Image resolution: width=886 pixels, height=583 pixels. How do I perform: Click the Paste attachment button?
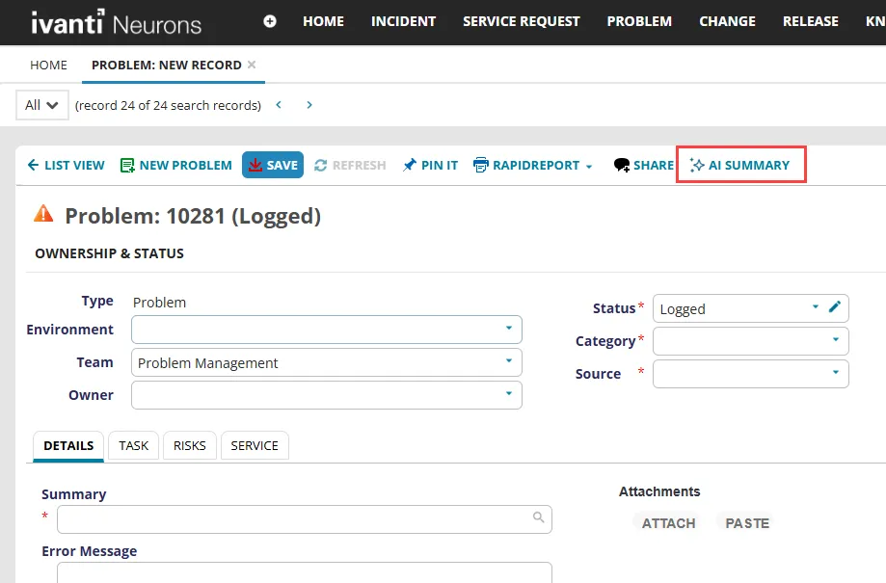(x=747, y=523)
